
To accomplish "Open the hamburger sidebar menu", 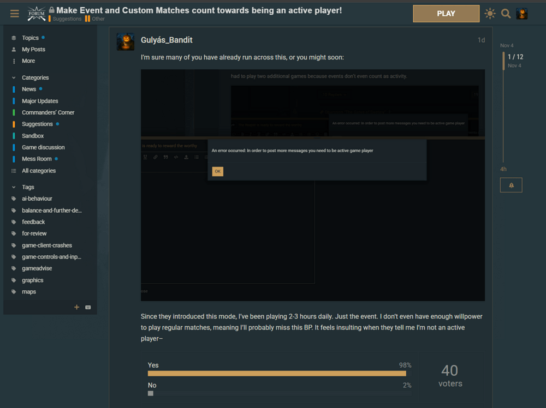I will [14, 13].
